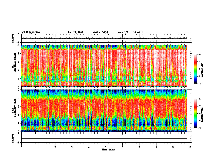The height and width of the screenshot is (165, 214).
Task: Click the ch.1 spectrogram color bar
Action: click(x=195, y=69)
